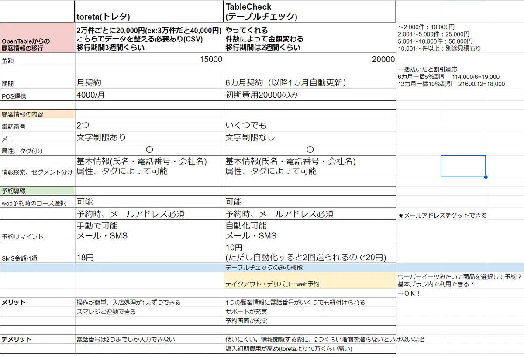
Task: Select the 'TableCheck (テーブルチェック)' header cell
Action: (x=310, y=11)
